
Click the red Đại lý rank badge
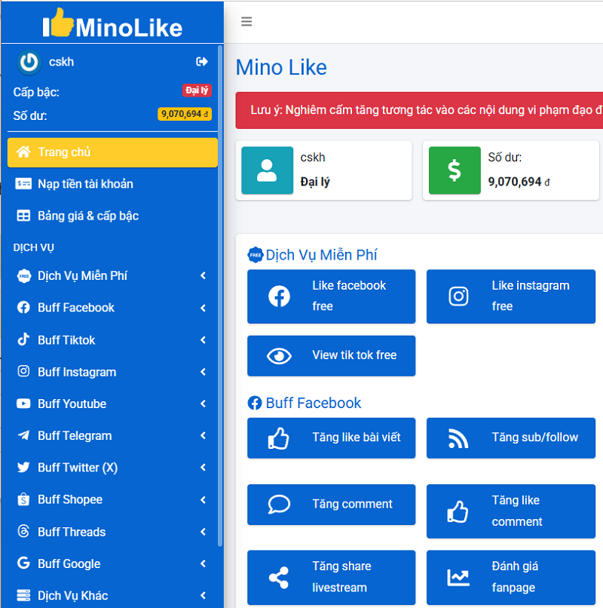coord(197,91)
